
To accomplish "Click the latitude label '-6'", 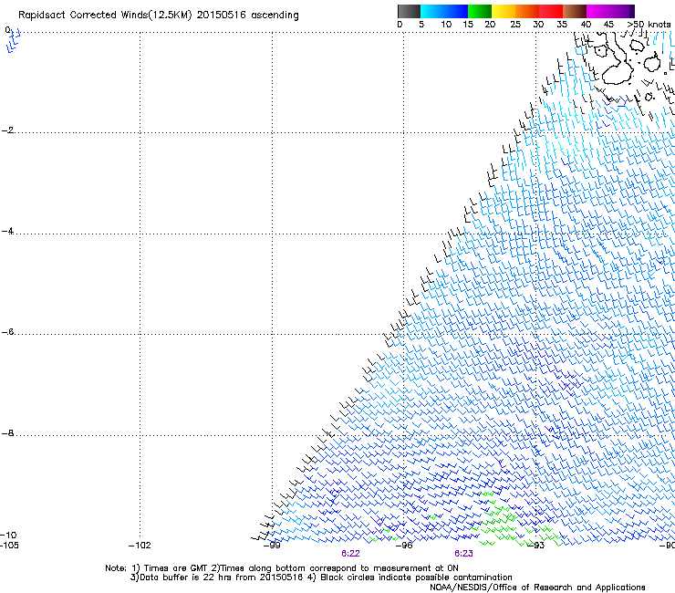I will click(7, 332).
